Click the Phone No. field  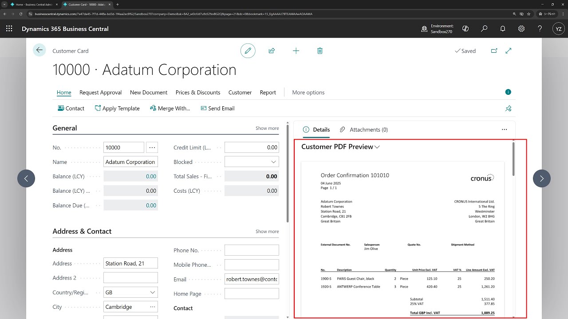(x=252, y=250)
